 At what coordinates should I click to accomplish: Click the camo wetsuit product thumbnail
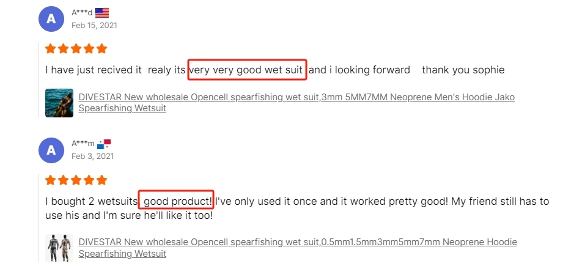coord(59,248)
